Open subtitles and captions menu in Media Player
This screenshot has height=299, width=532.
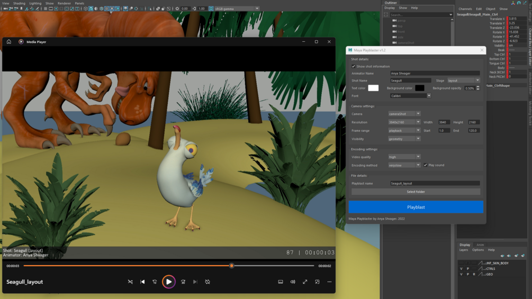click(281, 282)
